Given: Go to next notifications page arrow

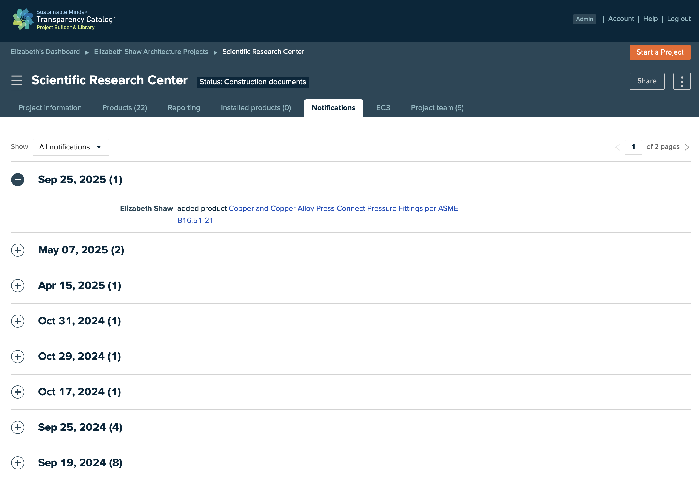Looking at the screenshot, I should [687, 147].
